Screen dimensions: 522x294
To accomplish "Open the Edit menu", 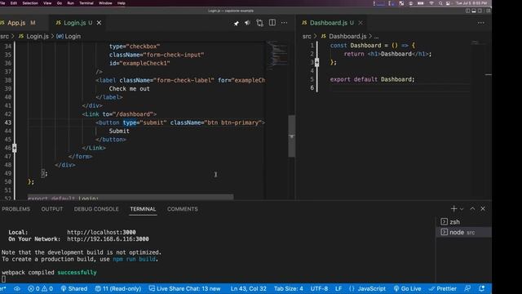I will tap(14, 3).
